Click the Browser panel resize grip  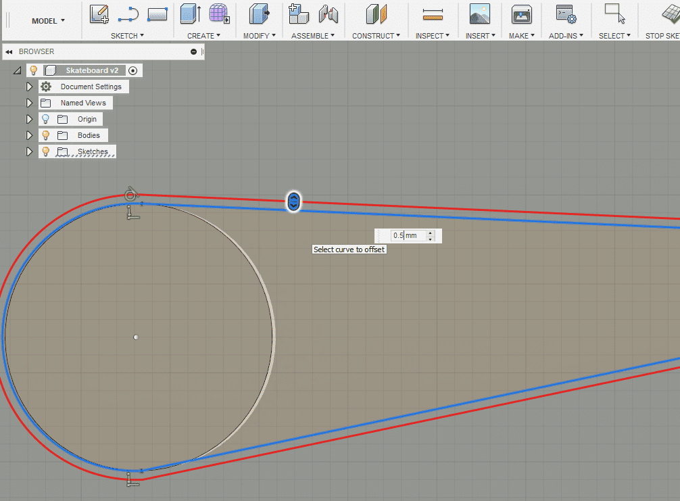click(x=202, y=51)
